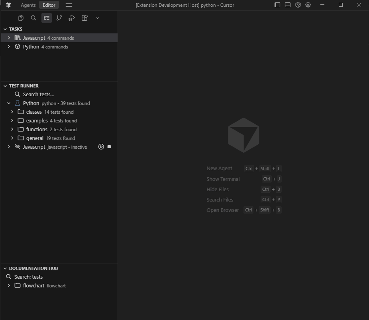Click the documentation search magnifier icon
Screen dimensions: 369x320
tap(9, 277)
